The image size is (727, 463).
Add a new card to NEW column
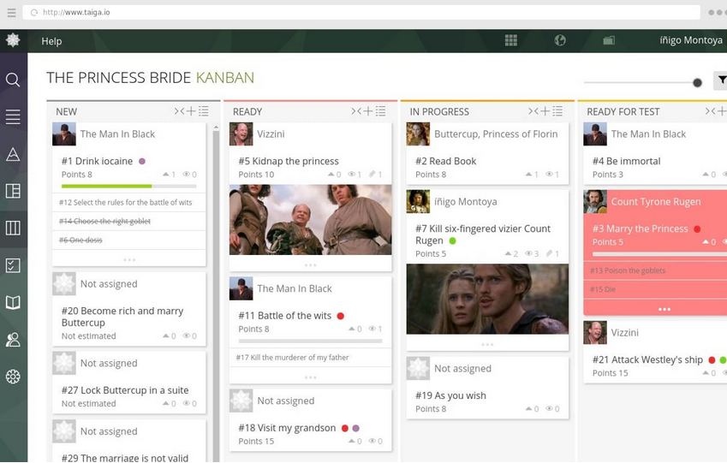(x=191, y=111)
